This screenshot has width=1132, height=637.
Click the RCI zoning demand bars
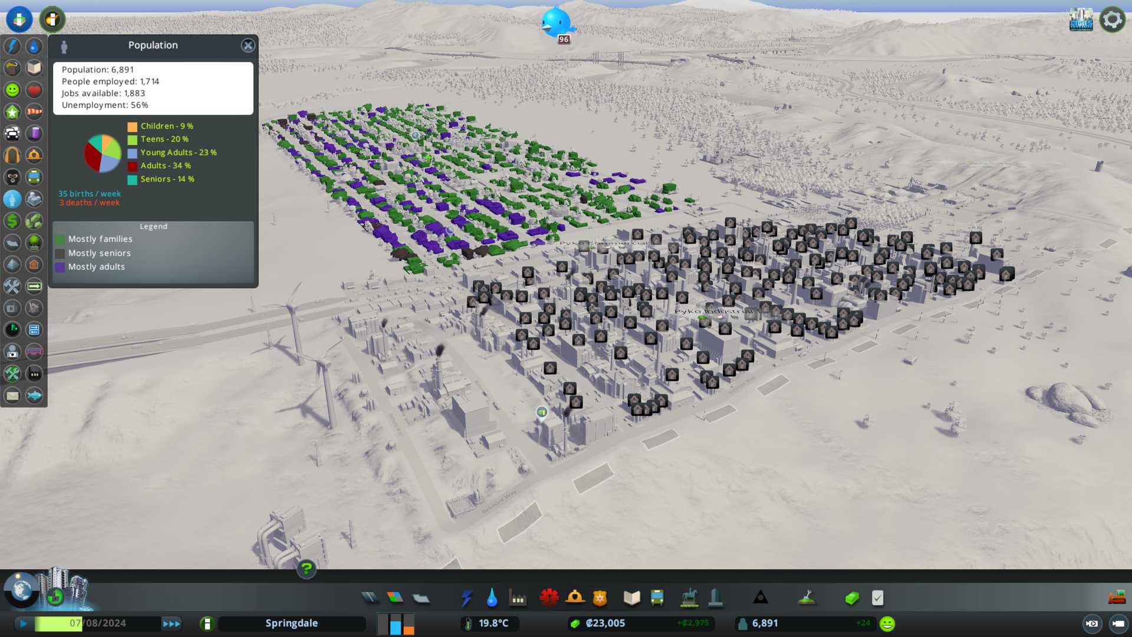[x=396, y=623]
